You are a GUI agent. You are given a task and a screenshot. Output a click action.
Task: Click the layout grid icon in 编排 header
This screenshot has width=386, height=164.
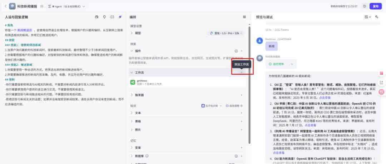click(244, 17)
